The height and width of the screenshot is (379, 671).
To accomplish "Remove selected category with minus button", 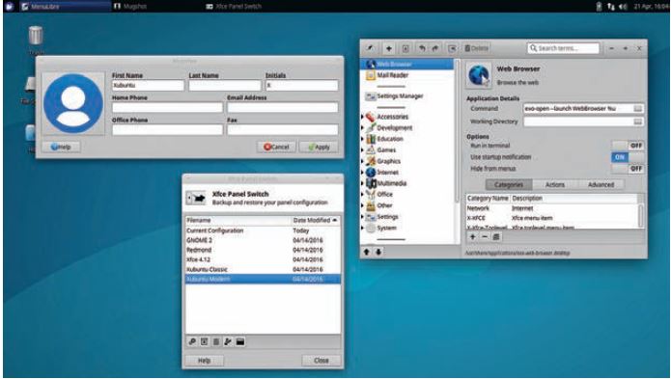I will pyautogui.click(x=485, y=236).
